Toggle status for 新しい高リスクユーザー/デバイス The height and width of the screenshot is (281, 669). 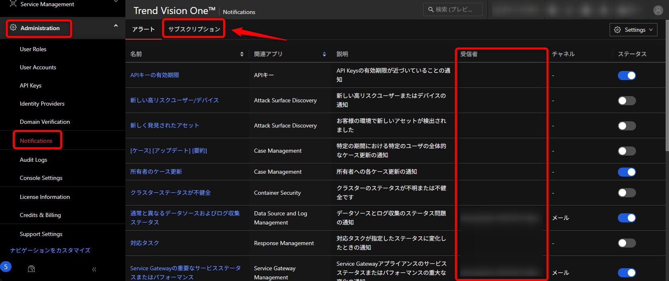tap(627, 101)
